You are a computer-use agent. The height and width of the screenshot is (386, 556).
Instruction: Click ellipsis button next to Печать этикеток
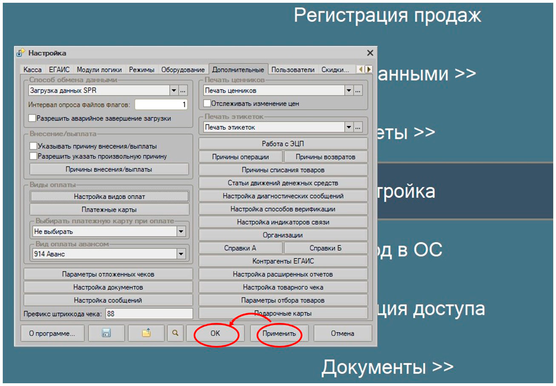358,127
